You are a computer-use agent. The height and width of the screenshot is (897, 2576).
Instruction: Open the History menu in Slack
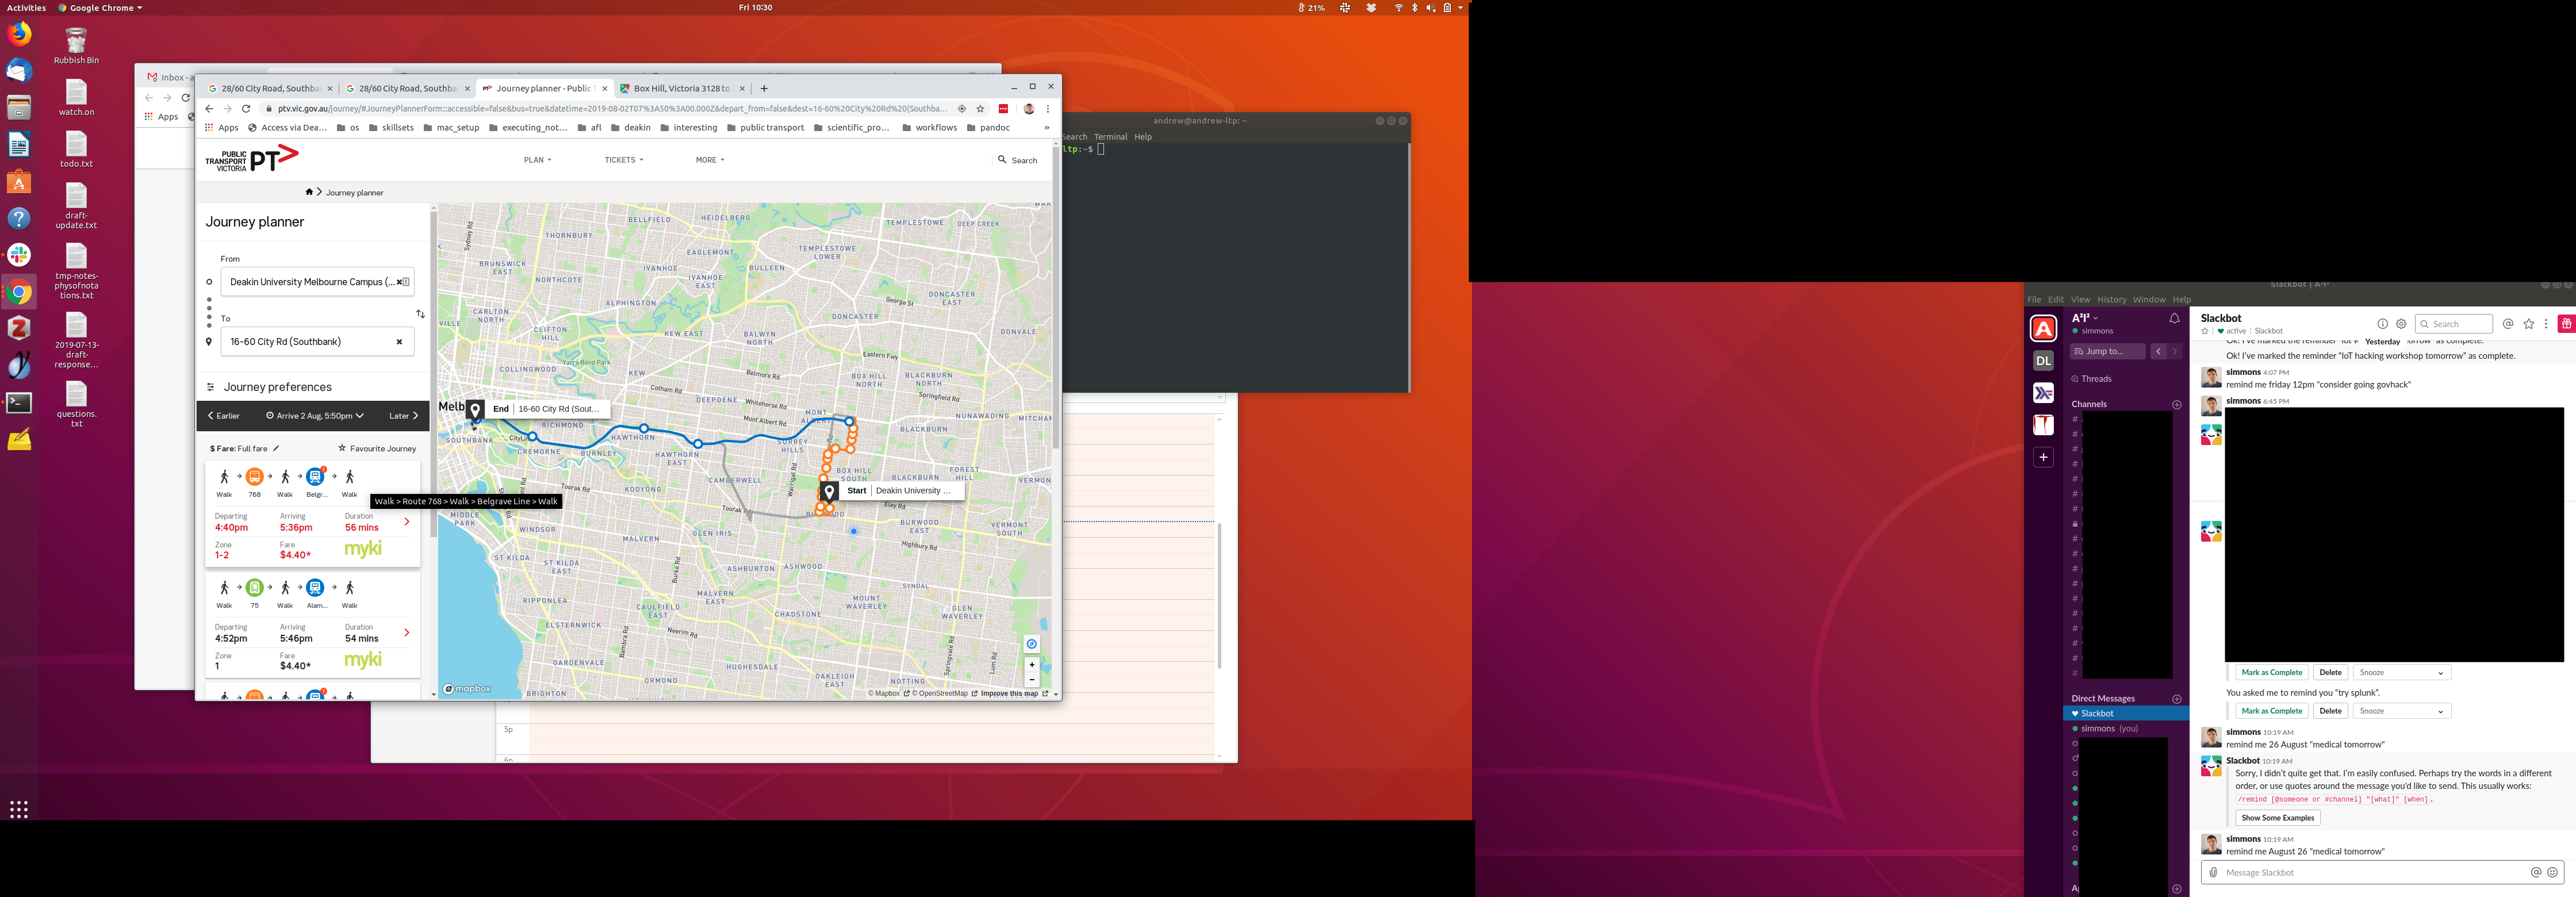2111,300
